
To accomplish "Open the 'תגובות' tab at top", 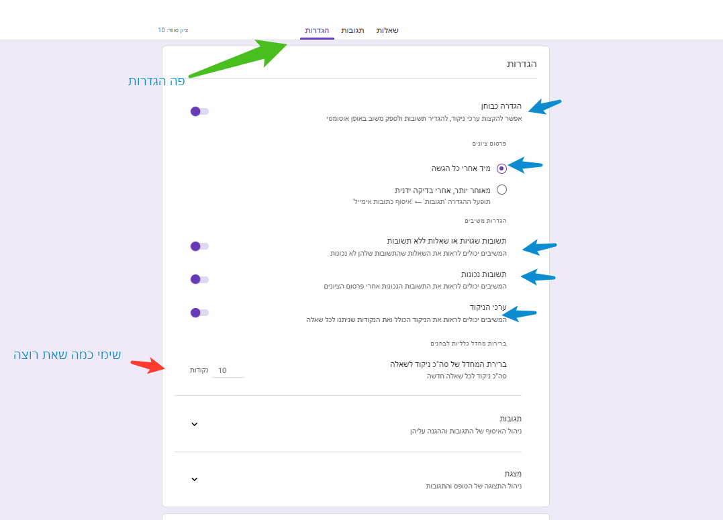I will 352,31.
